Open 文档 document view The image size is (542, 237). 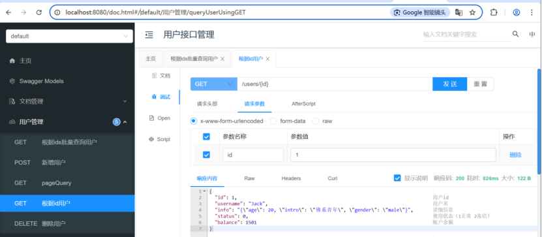[x=161, y=76]
